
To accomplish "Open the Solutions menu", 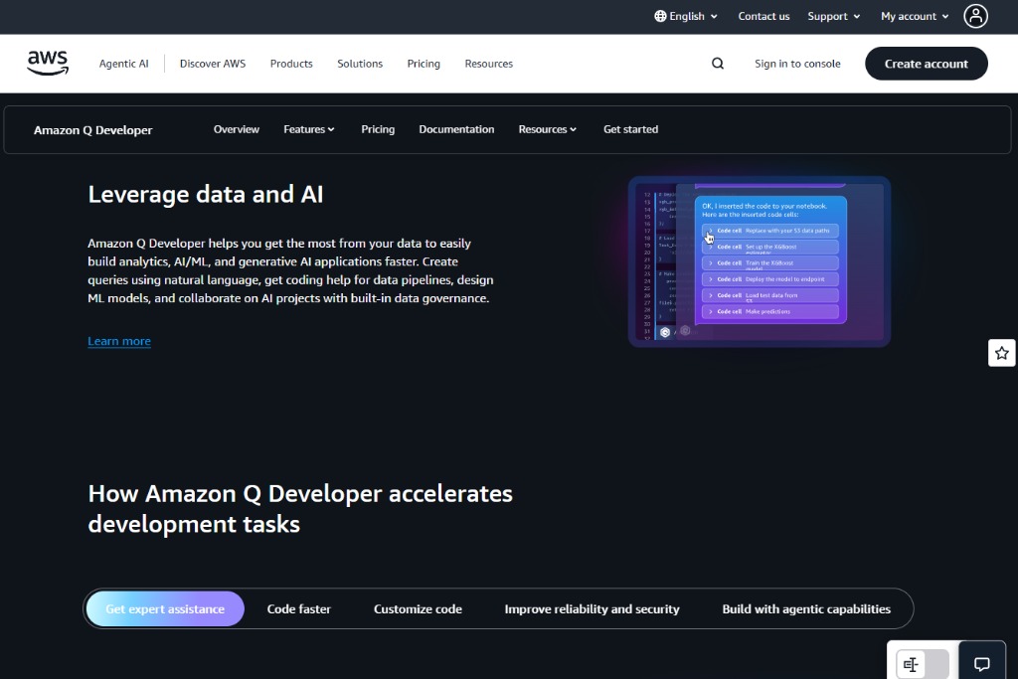I will [360, 63].
